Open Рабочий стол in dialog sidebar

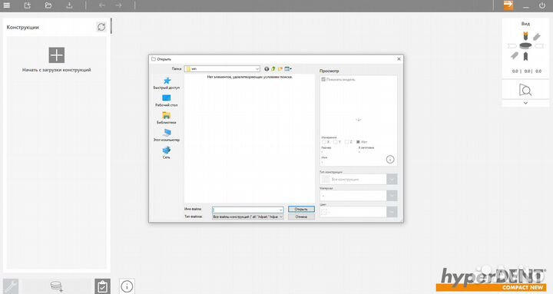(x=167, y=101)
